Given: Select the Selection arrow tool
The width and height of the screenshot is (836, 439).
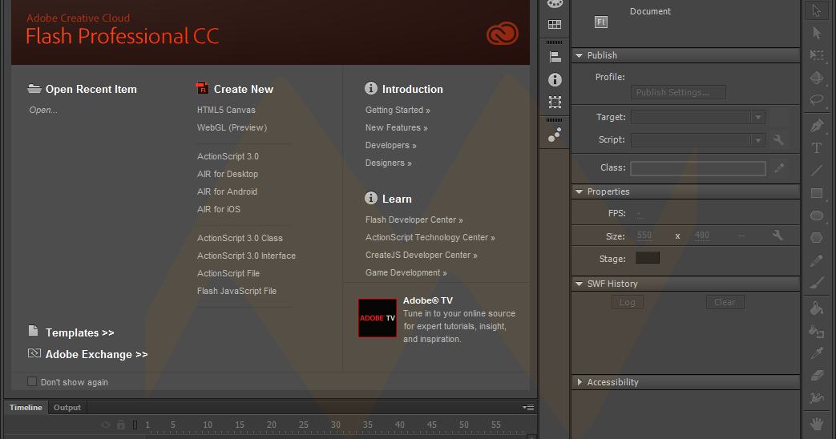Looking at the screenshot, I should (816, 10).
